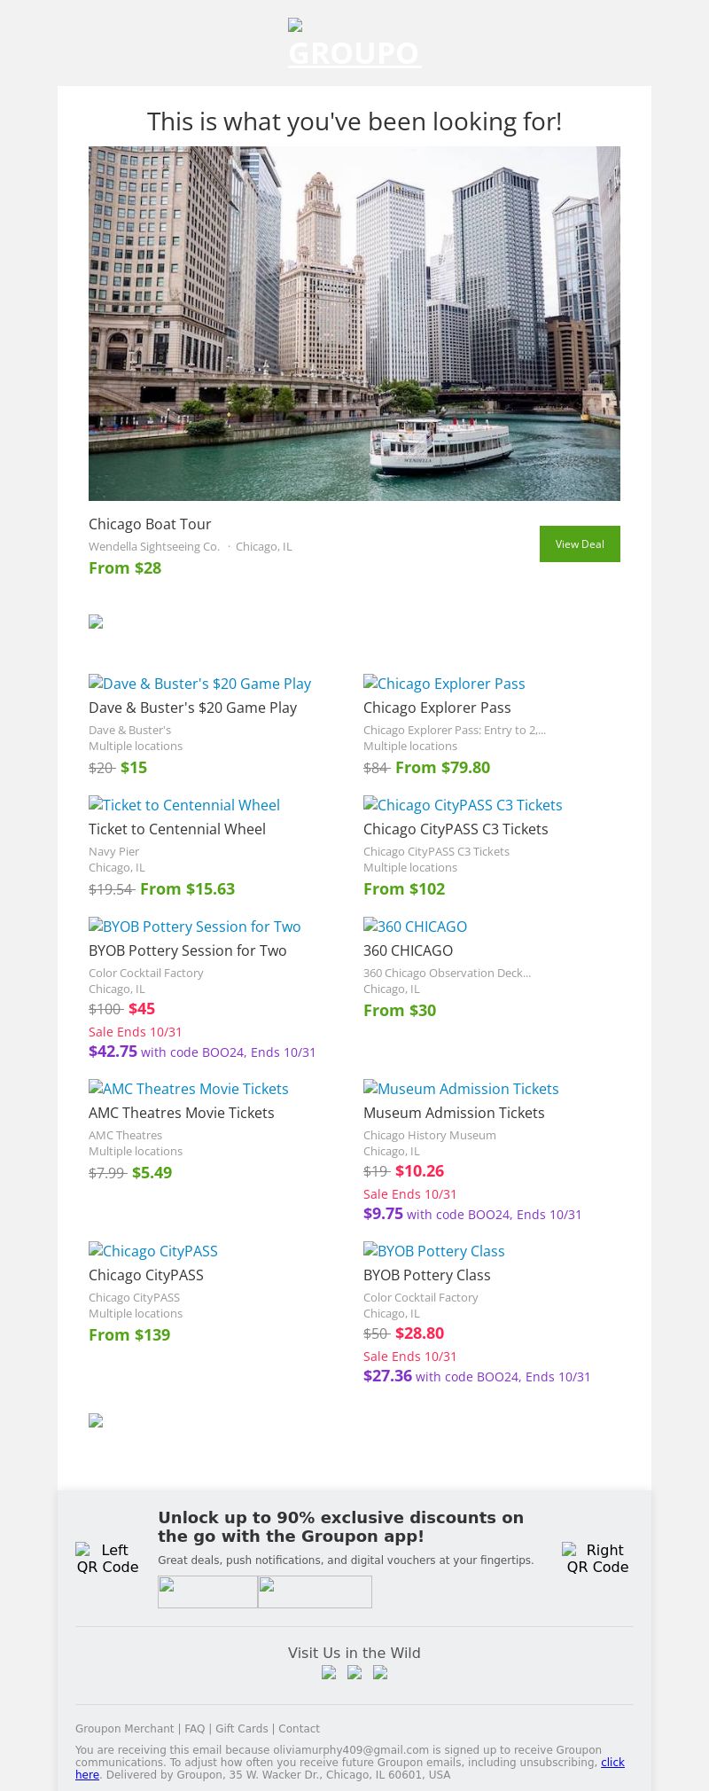Go to the FAQ footer link

(x=194, y=1728)
